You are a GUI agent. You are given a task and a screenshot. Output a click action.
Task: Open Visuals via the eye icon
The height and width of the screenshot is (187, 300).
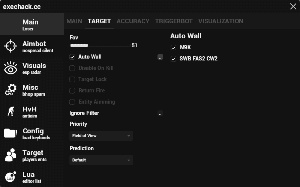pos(10,68)
